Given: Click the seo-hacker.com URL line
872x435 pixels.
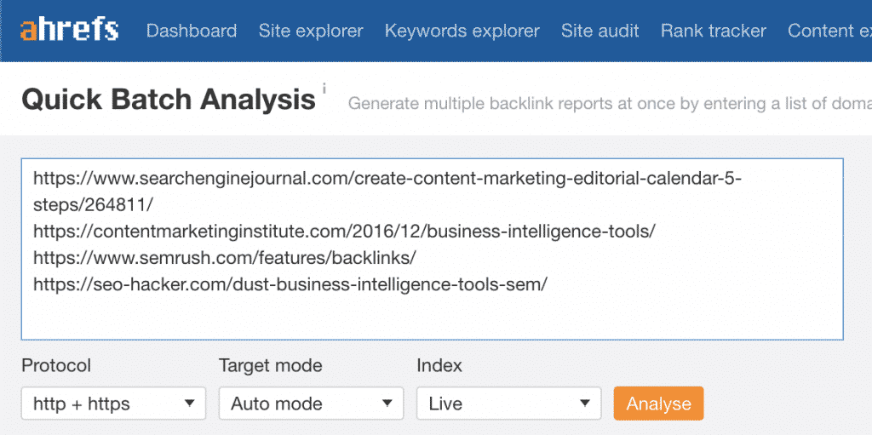Looking at the screenshot, I should 290,283.
